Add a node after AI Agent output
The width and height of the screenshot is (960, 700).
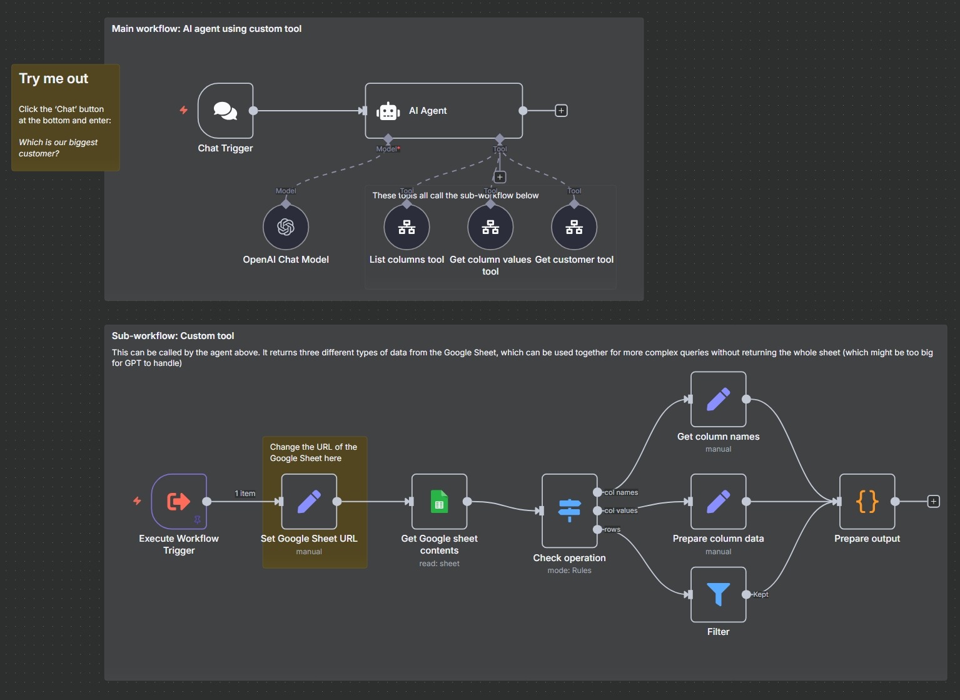561,111
